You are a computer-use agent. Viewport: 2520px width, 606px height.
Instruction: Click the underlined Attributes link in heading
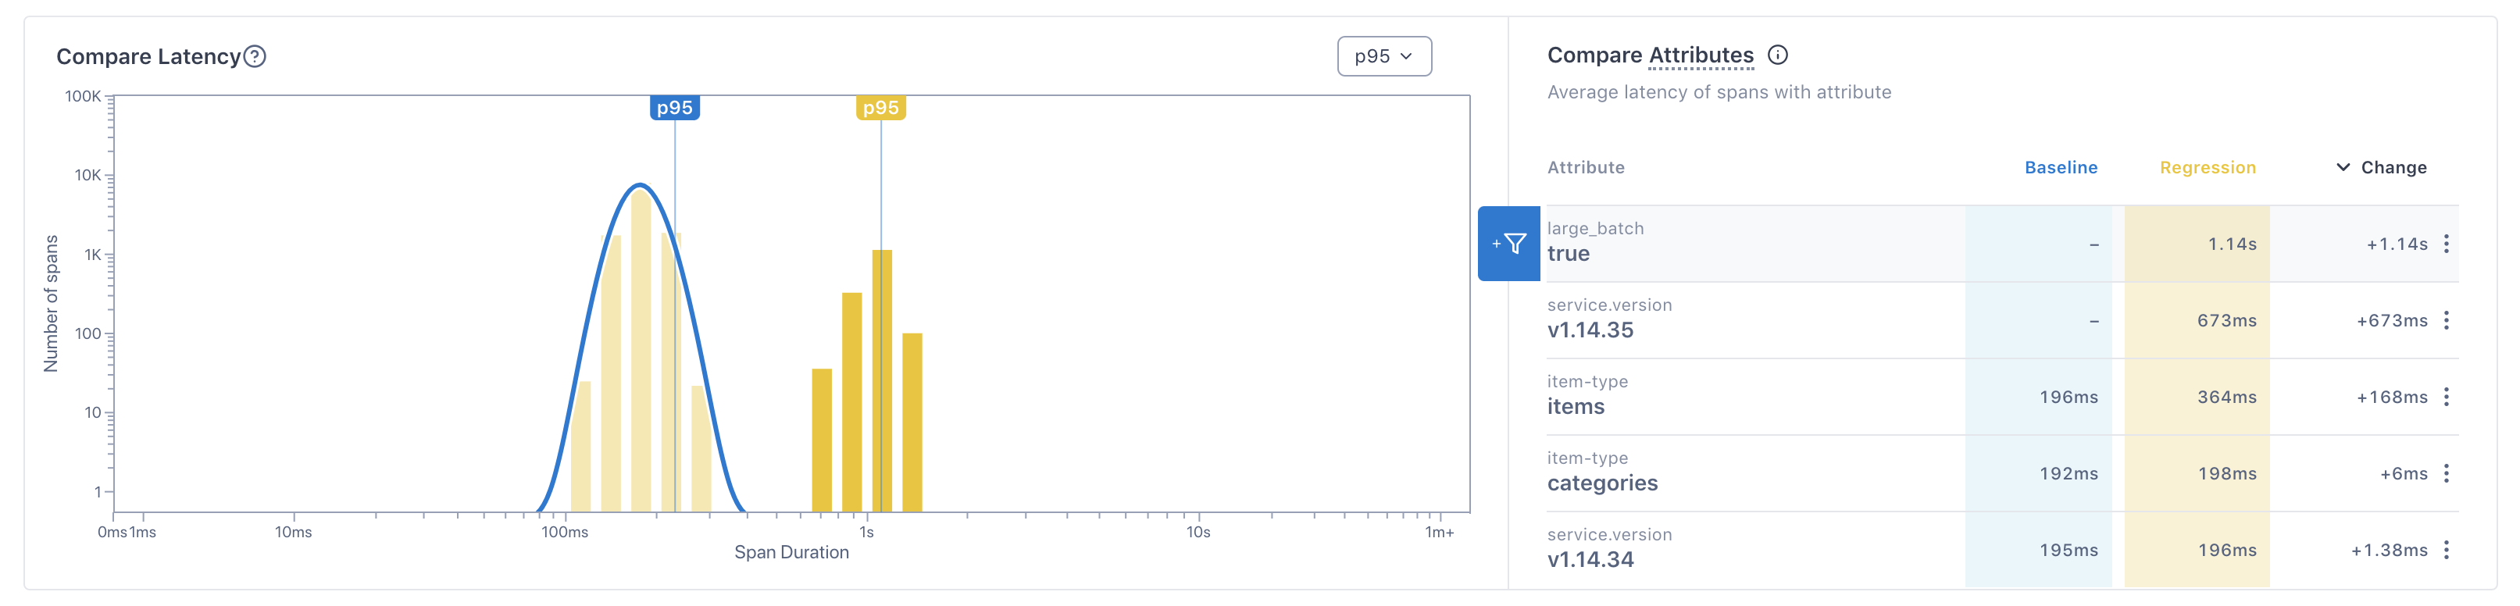[x=1701, y=55]
